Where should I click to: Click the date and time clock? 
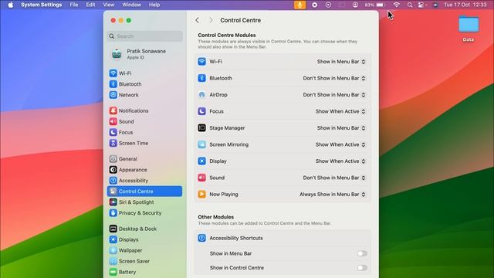[x=465, y=5]
